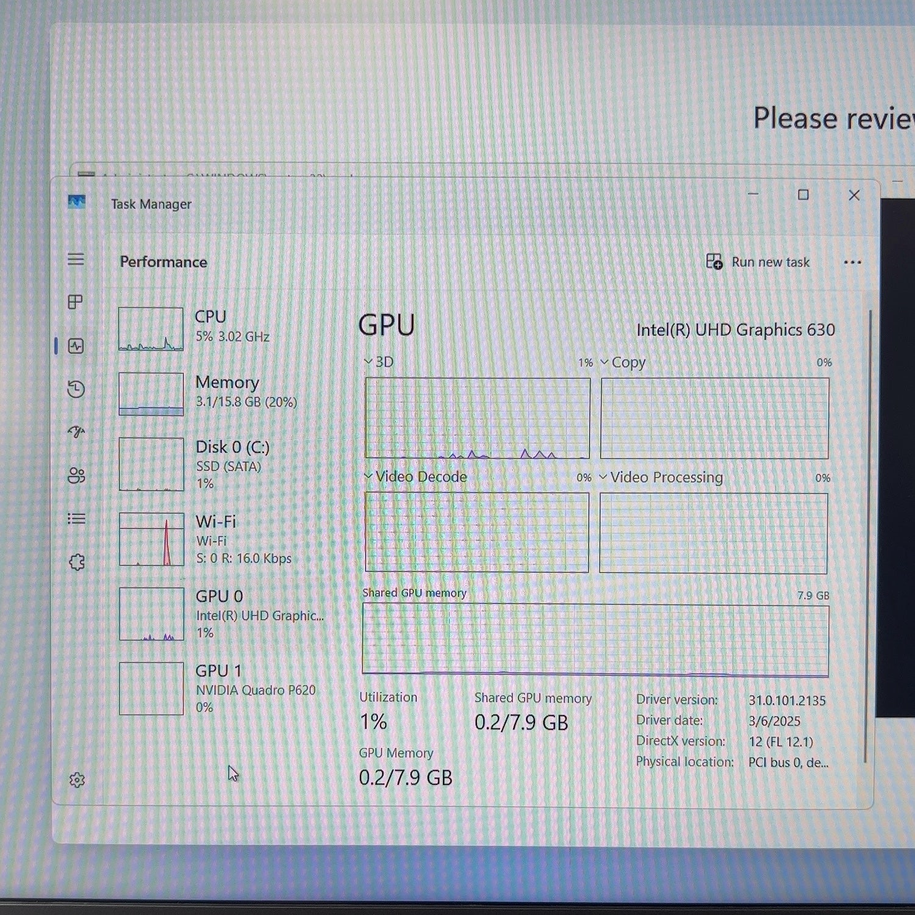This screenshot has width=915, height=915.
Task: Click the Video Processing graph
Action: point(713,533)
